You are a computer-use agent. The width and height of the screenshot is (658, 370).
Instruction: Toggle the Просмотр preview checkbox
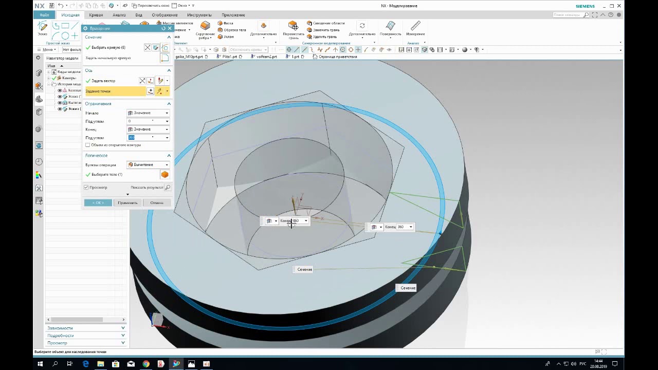[x=86, y=188]
